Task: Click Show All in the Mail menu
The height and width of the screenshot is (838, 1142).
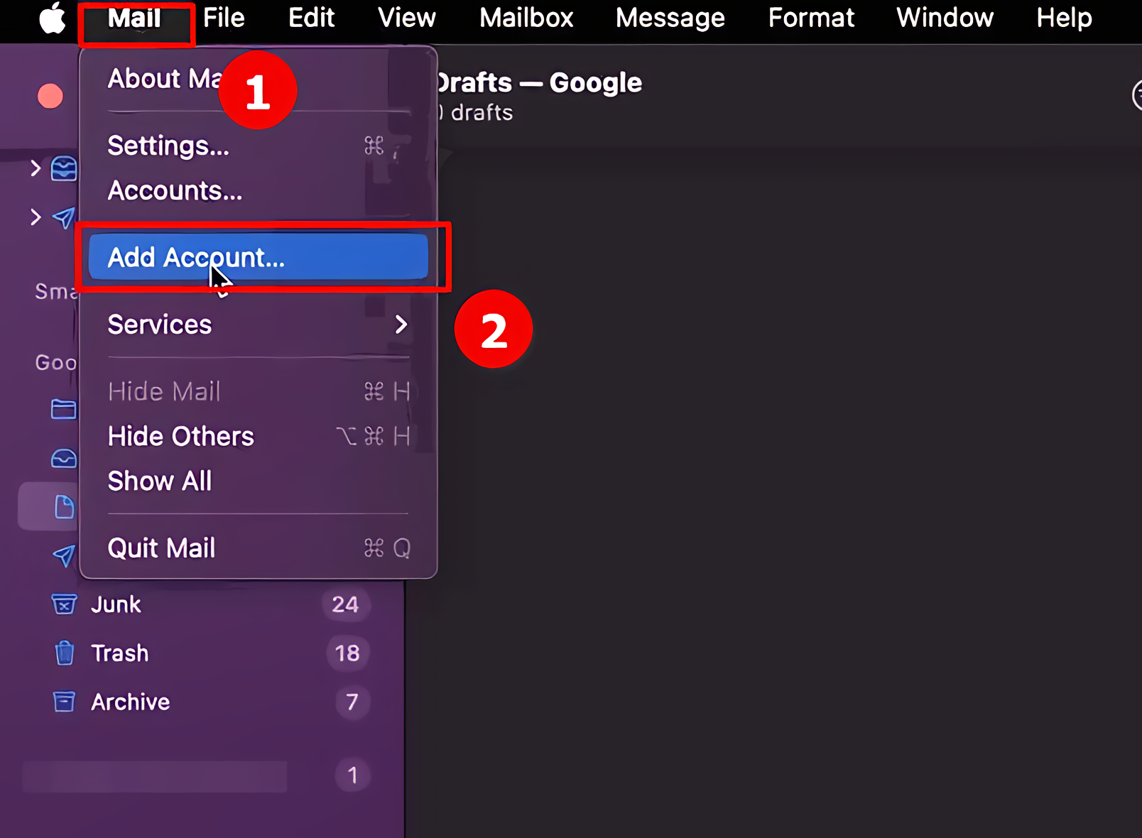Action: pos(160,481)
